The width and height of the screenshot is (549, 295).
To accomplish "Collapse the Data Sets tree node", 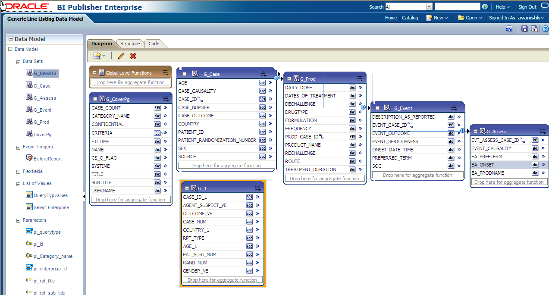I will coord(18,62).
